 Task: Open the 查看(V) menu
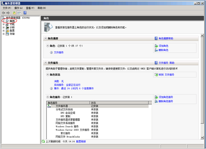click(30, 8)
